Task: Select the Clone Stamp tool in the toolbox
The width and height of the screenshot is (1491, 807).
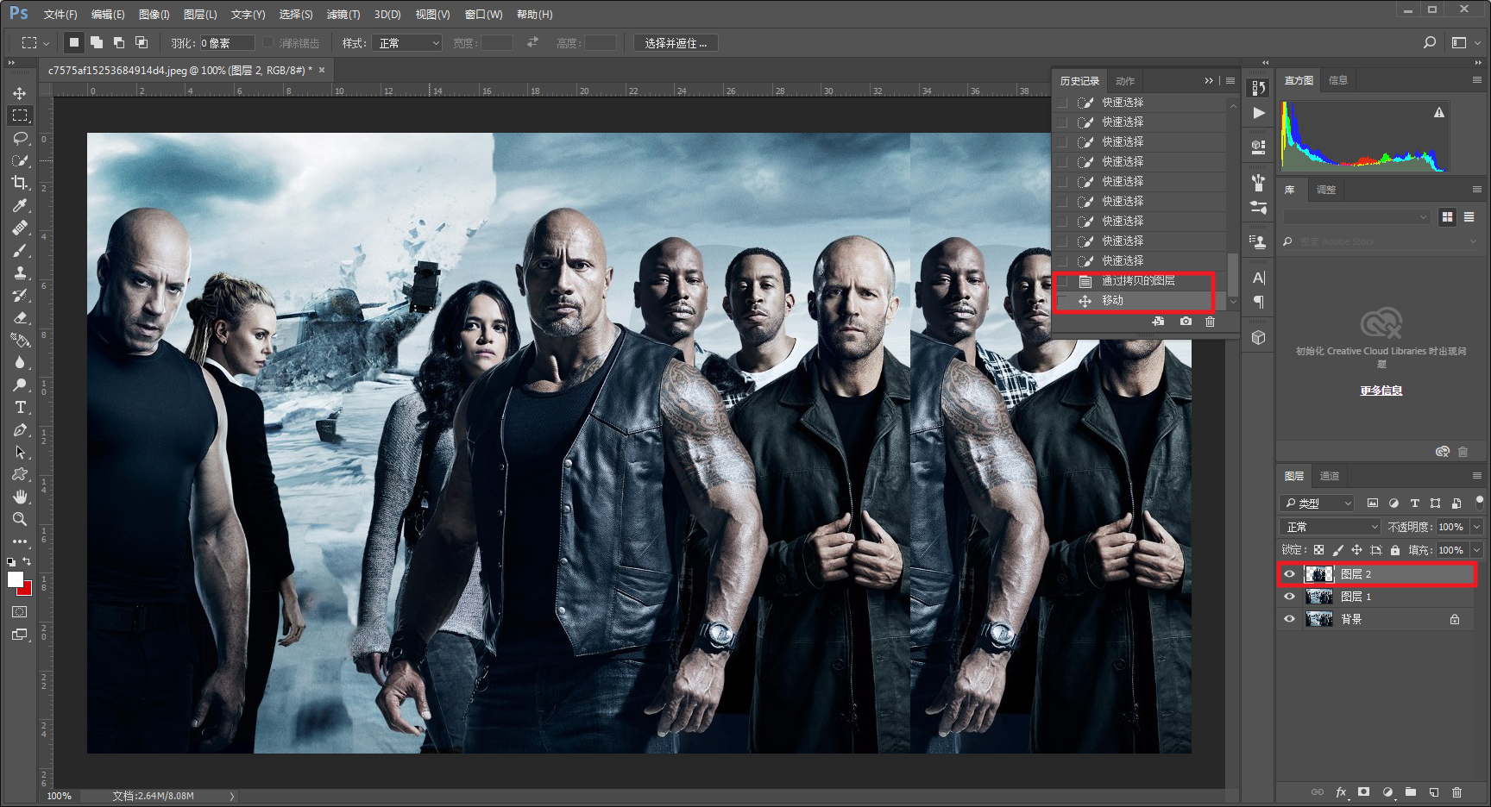Action: click(x=19, y=272)
